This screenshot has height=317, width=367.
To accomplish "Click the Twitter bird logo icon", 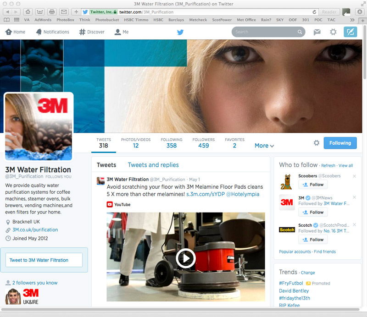I will point(180,32).
